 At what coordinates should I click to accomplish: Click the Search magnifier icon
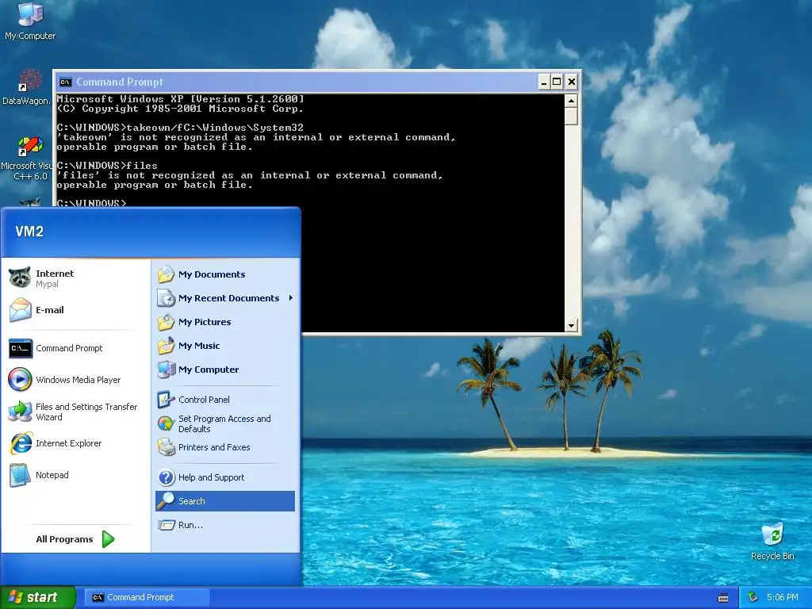(166, 501)
